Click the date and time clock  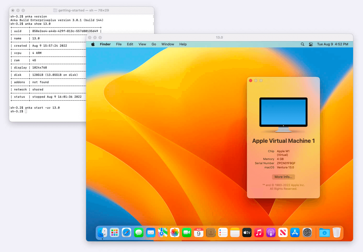pos(332,44)
